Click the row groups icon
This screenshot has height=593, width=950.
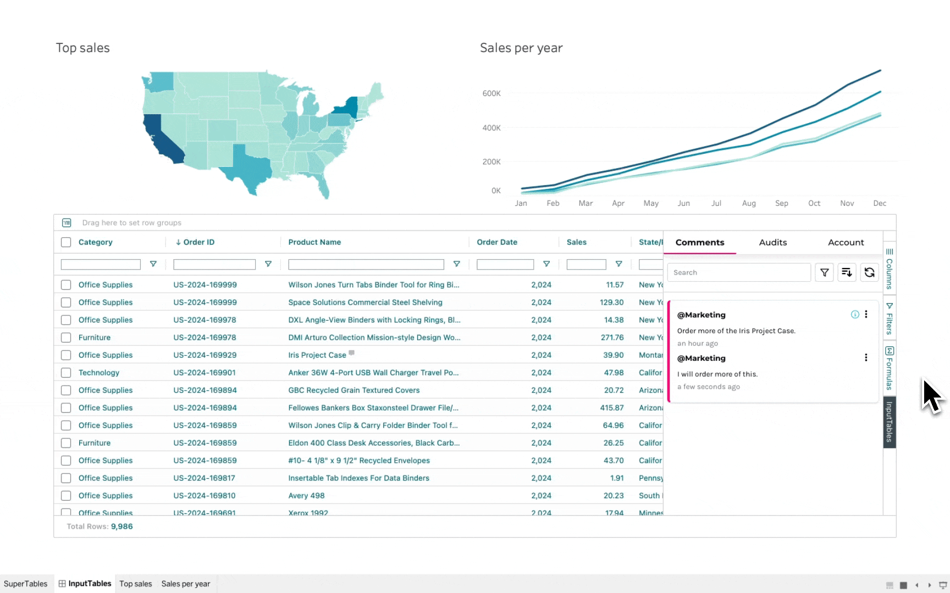tap(67, 223)
